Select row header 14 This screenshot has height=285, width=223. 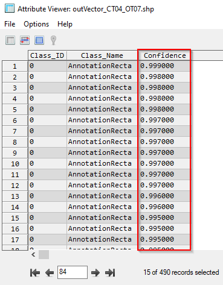(15, 207)
